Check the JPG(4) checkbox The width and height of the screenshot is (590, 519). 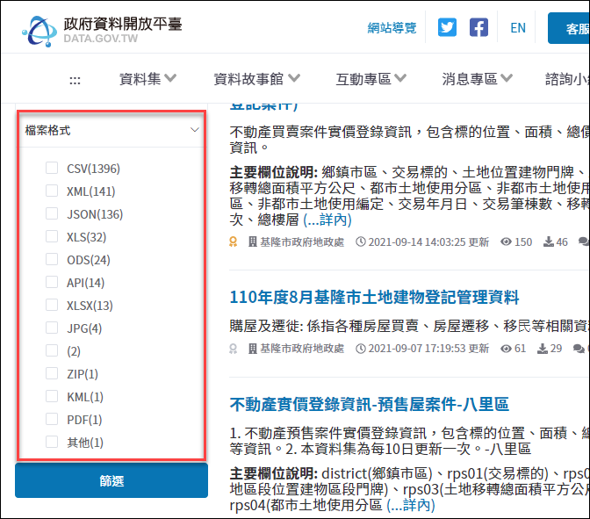[52, 328]
